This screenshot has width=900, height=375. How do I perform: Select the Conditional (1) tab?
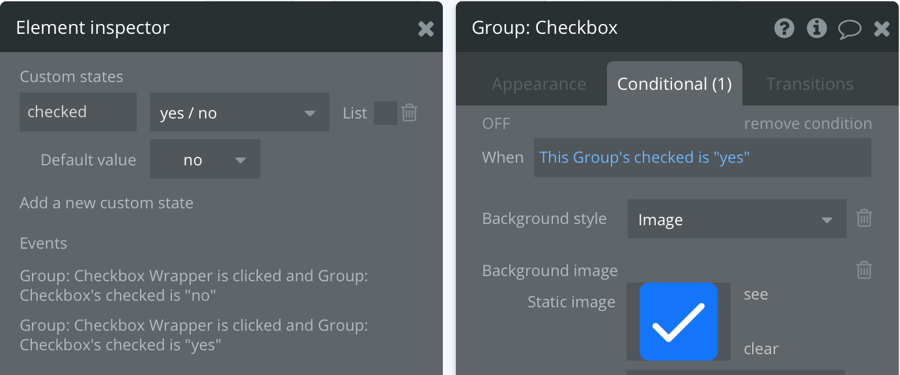(x=674, y=84)
